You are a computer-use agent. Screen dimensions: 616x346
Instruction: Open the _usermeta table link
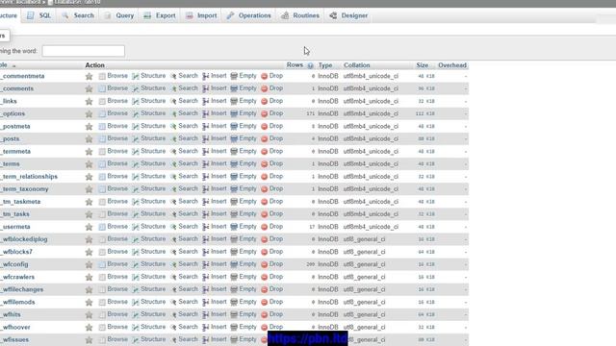tap(15, 227)
